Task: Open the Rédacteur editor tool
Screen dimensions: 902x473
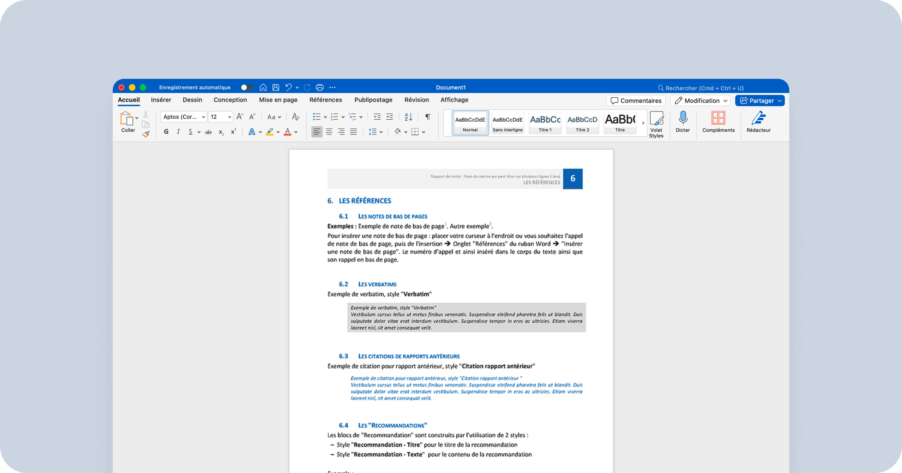Action: pos(758,119)
